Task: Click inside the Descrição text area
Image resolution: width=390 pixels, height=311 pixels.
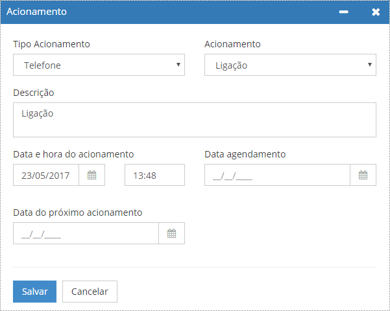Action: (x=195, y=120)
